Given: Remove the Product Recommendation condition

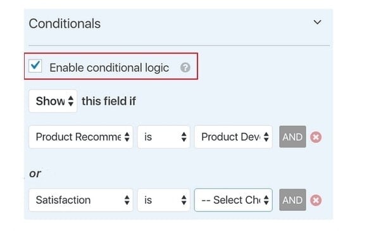Looking at the screenshot, I should (x=316, y=137).
